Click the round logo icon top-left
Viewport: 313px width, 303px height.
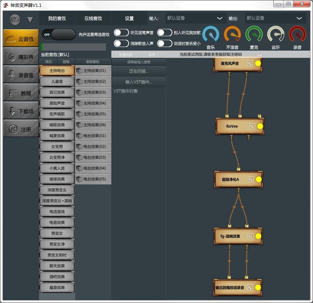coord(15,19)
